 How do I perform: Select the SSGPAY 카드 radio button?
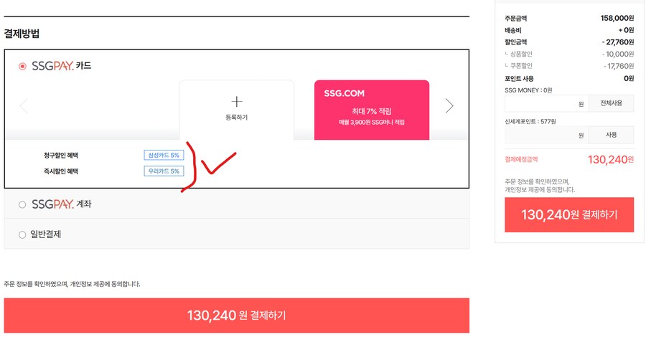point(22,66)
